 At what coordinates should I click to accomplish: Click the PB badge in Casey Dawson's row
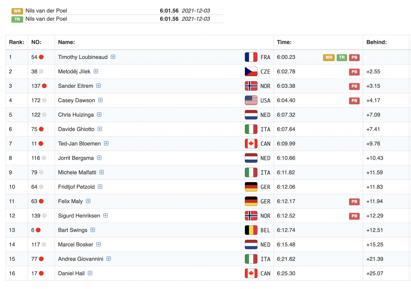pyautogui.click(x=354, y=101)
